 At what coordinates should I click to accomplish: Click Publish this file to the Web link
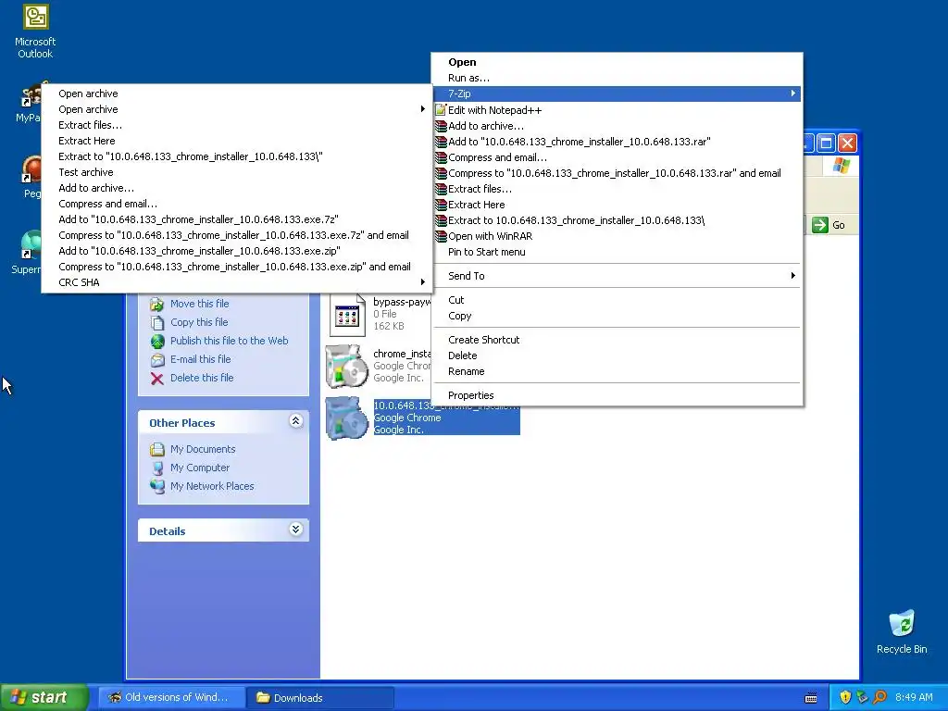[230, 341]
